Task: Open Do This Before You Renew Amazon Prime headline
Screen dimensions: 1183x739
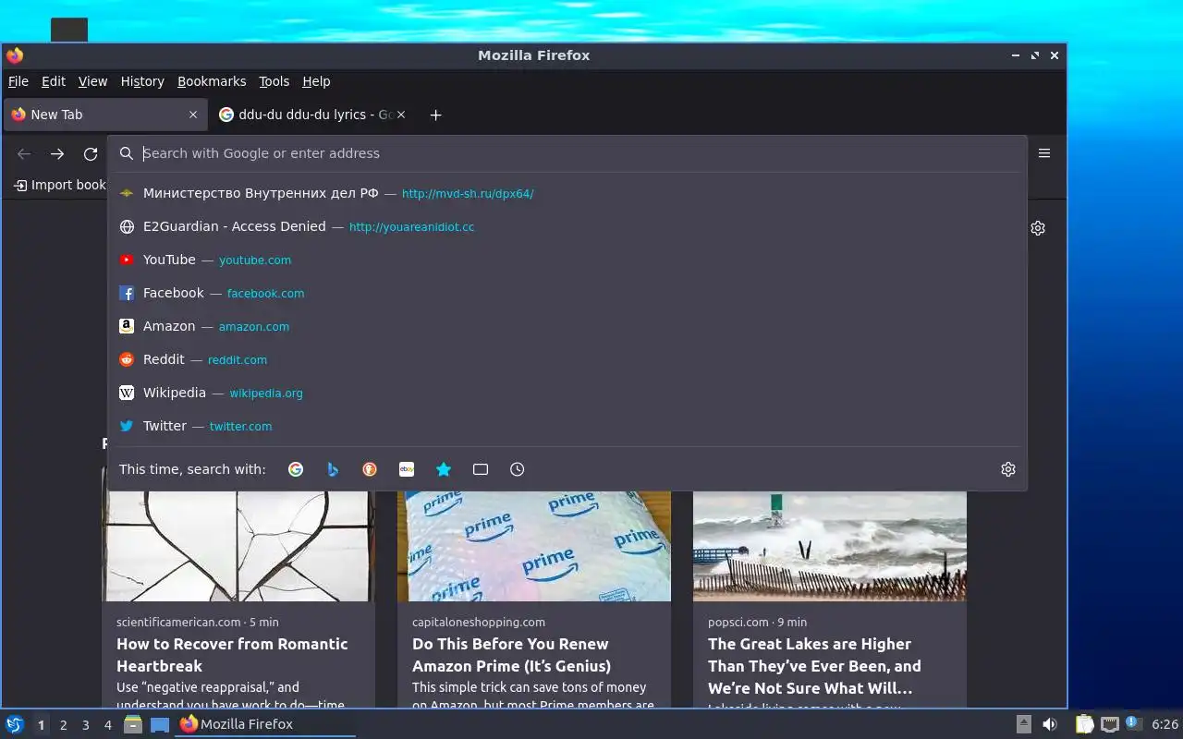Action: click(x=511, y=655)
